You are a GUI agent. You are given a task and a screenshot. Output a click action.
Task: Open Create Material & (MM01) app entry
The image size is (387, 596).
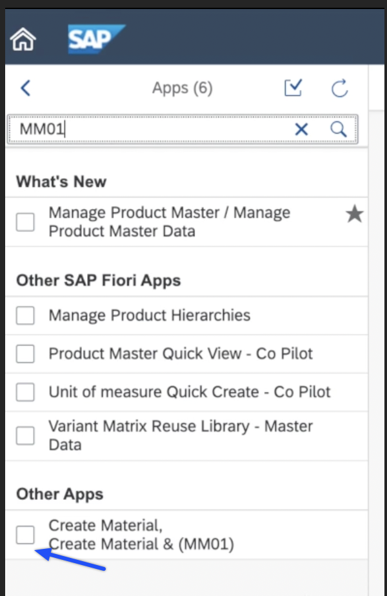(142, 535)
